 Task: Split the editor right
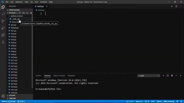(176, 6)
